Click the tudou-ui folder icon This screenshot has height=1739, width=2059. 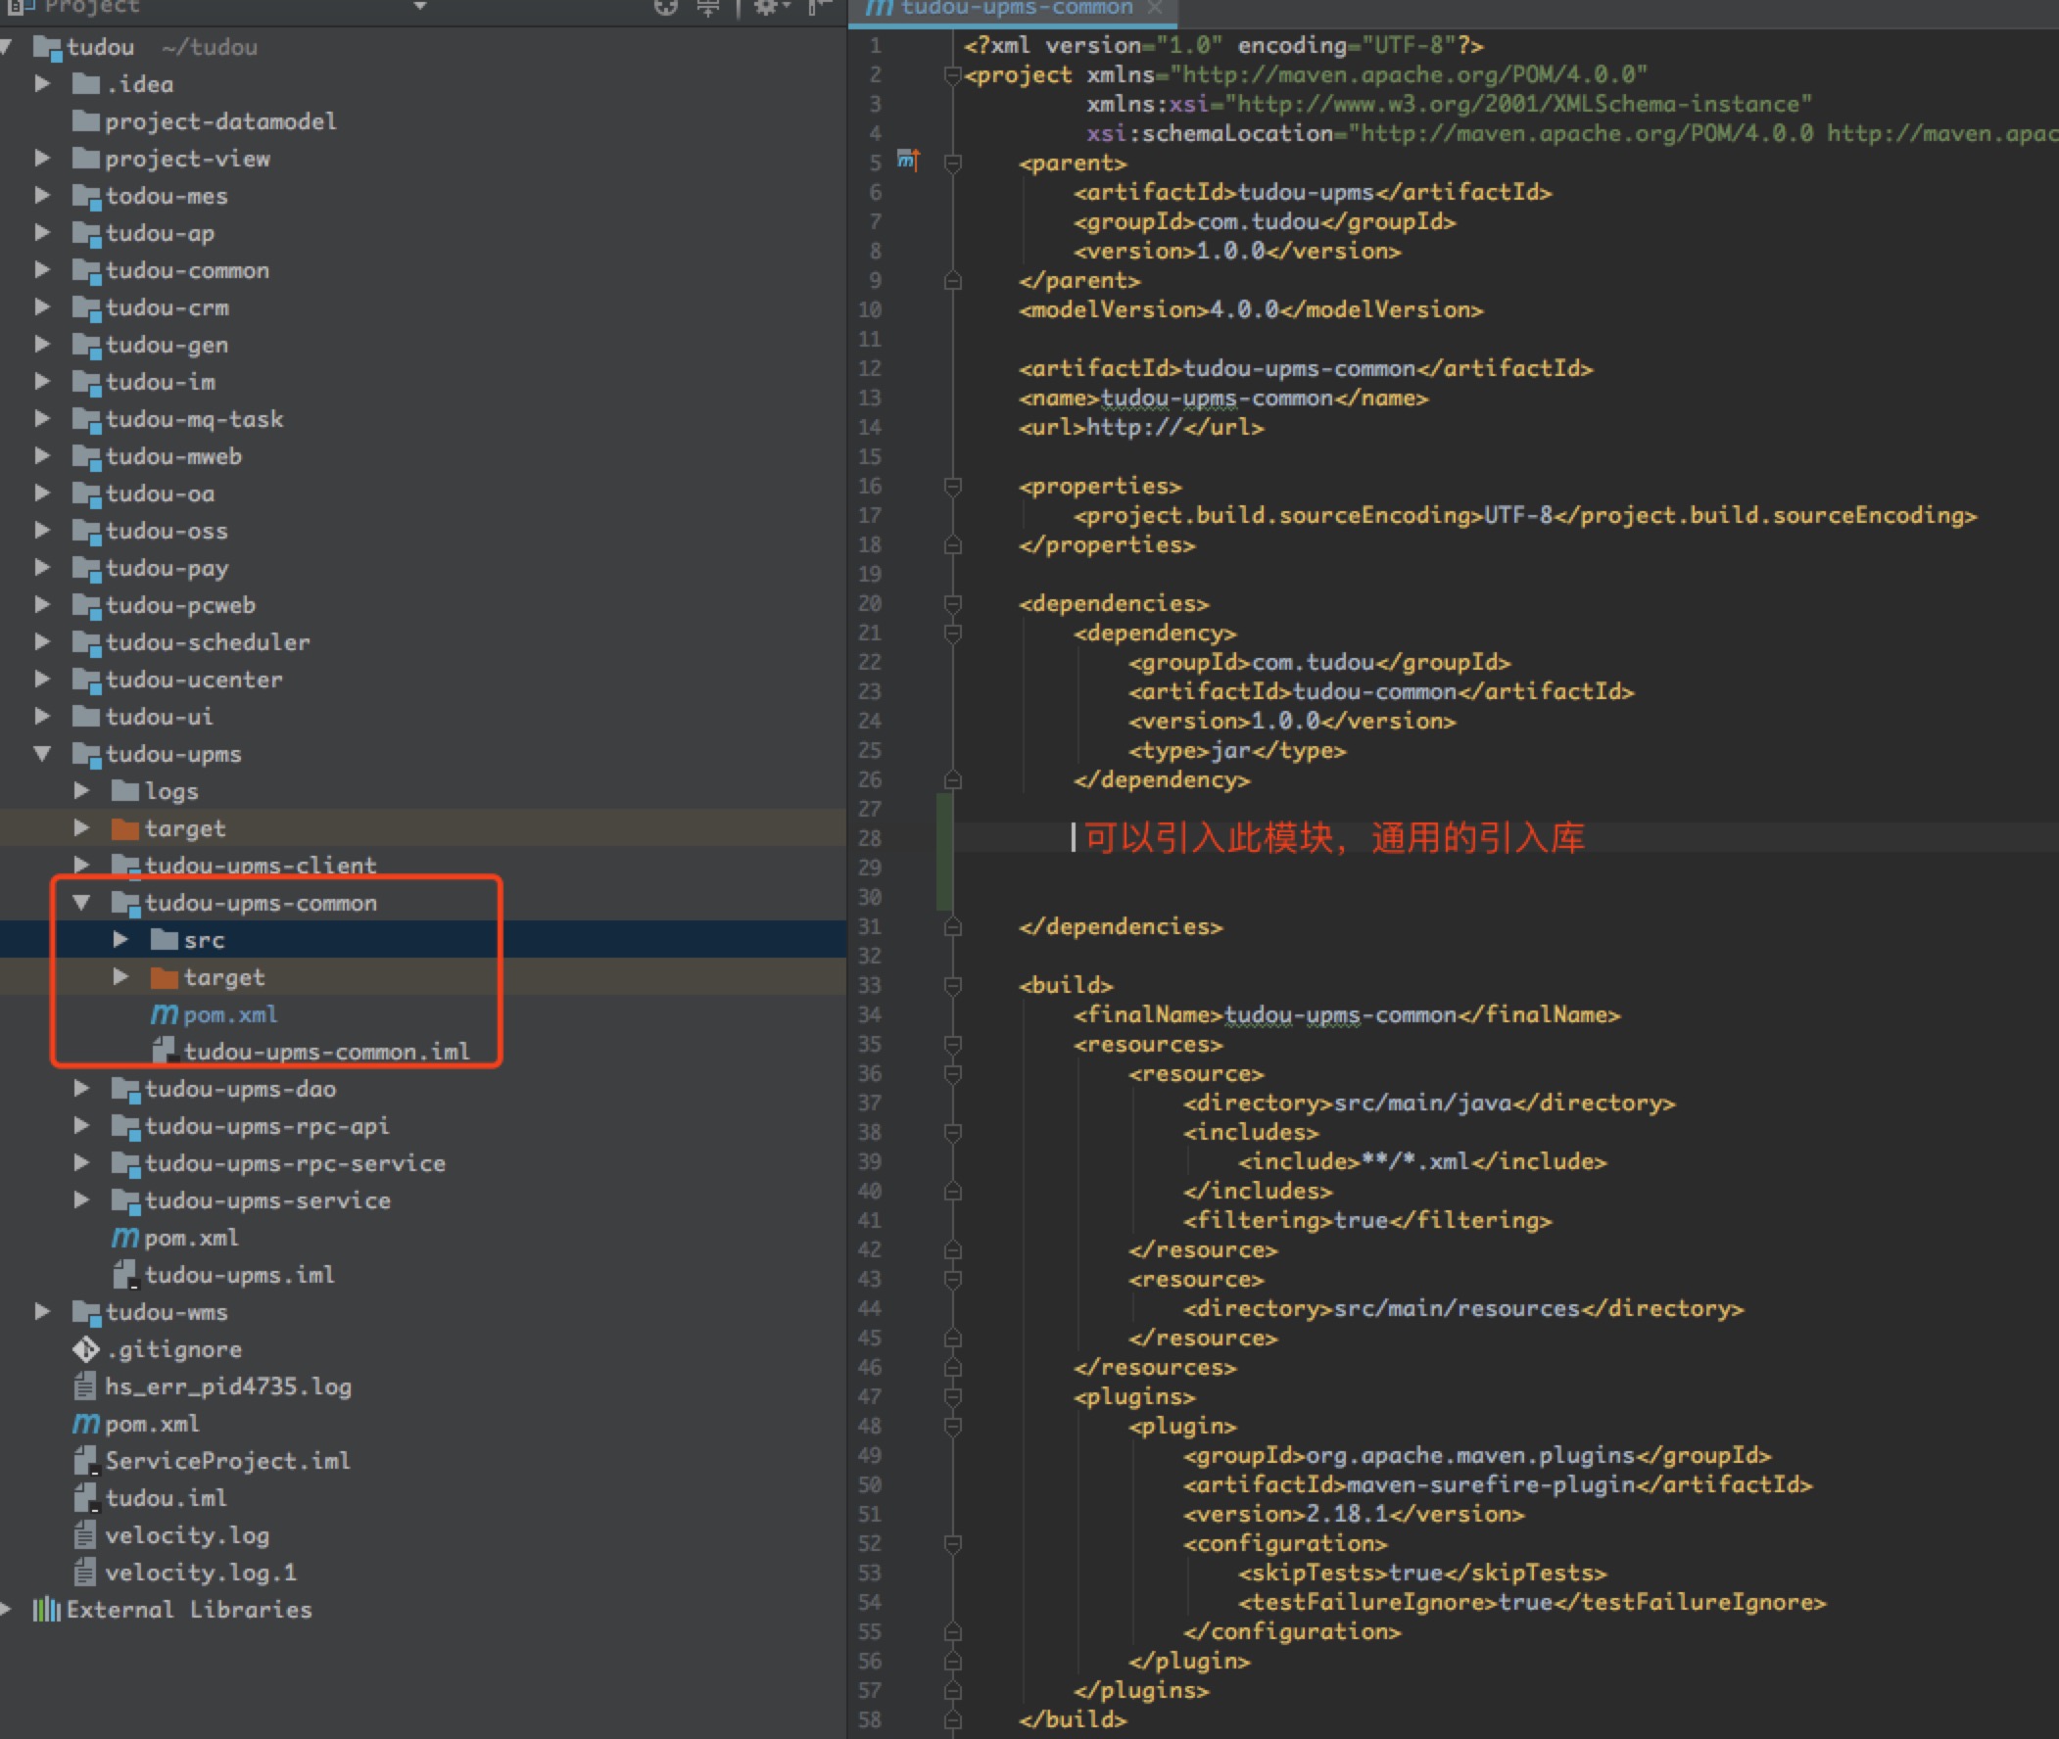point(87,717)
